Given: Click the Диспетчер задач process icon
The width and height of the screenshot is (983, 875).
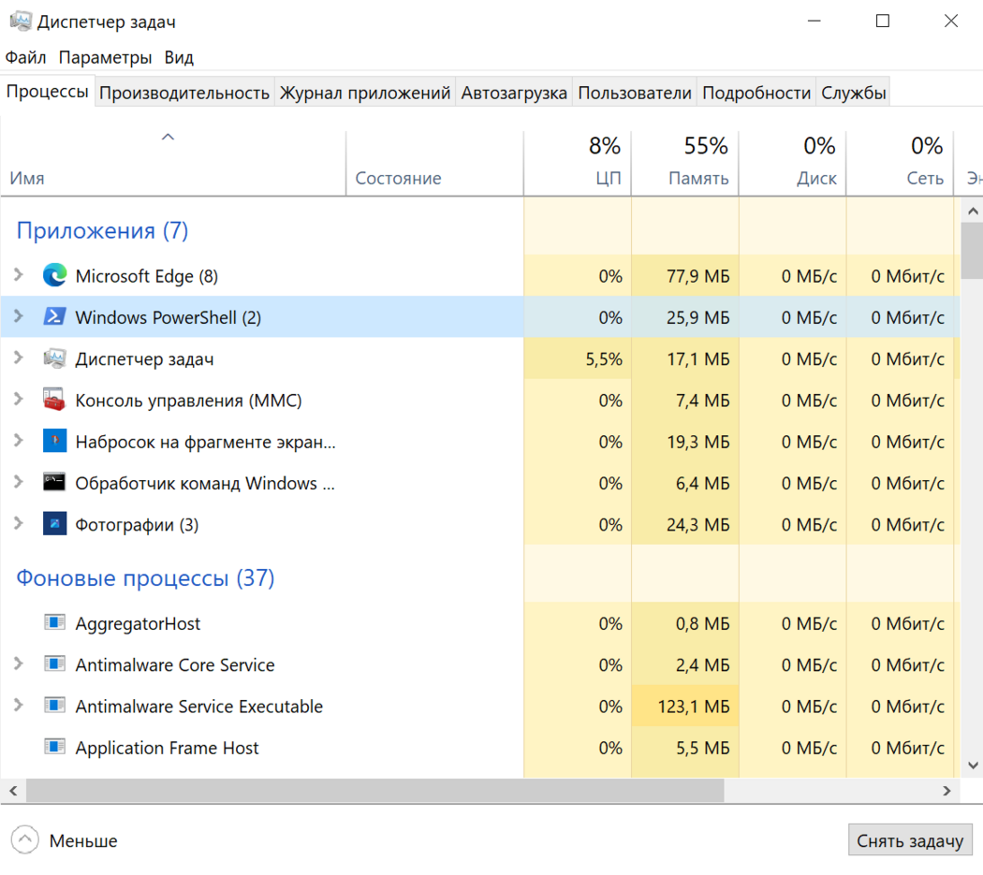Looking at the screenshot, I should click(54, 359).
